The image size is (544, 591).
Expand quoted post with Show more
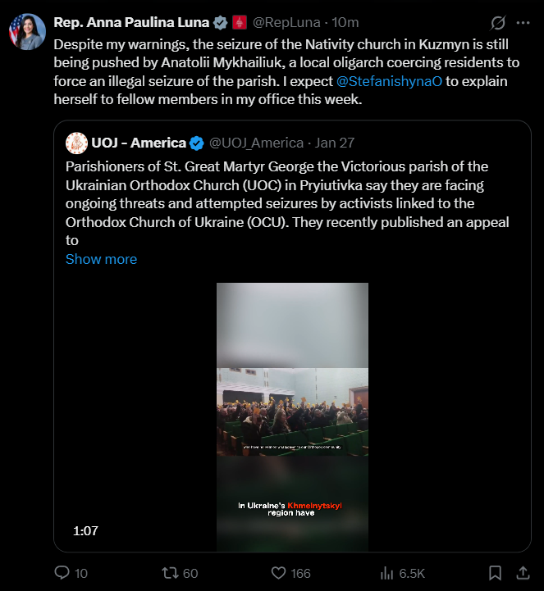click(x=101, y=259)
